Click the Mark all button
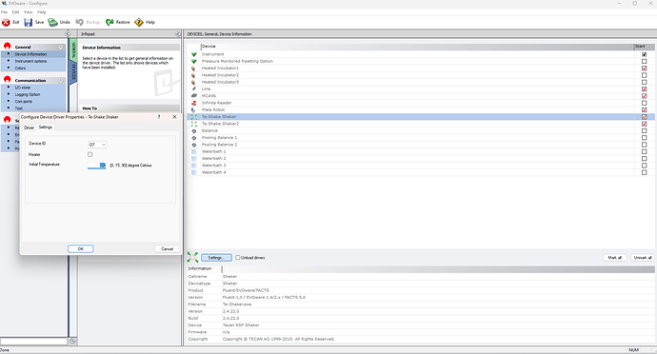This screenshot has height=354, width=657. click(x=615, y=258)
